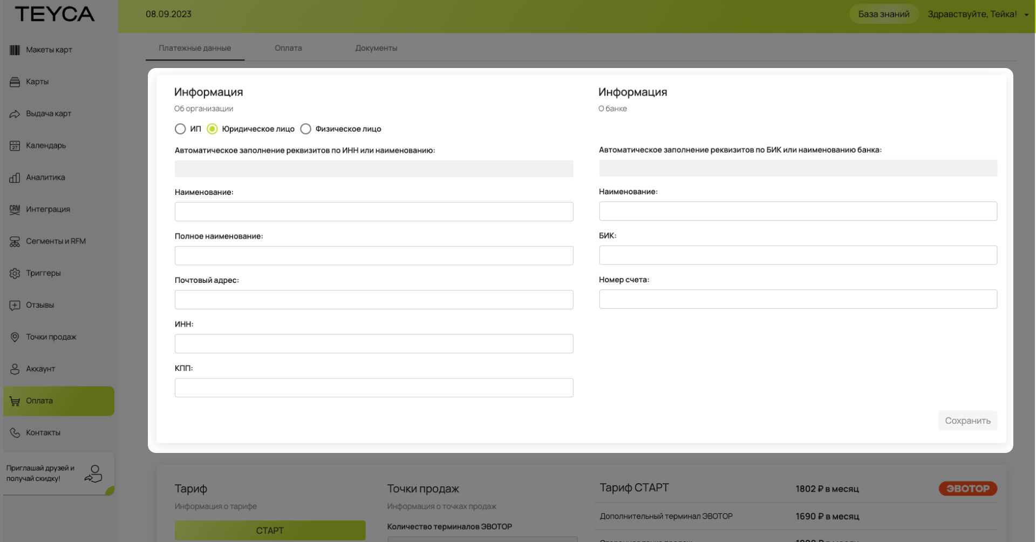Open the База знаний button
1036x542 pixels.
884,14
